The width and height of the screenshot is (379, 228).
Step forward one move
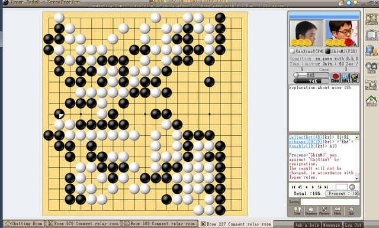pos(313,187)
